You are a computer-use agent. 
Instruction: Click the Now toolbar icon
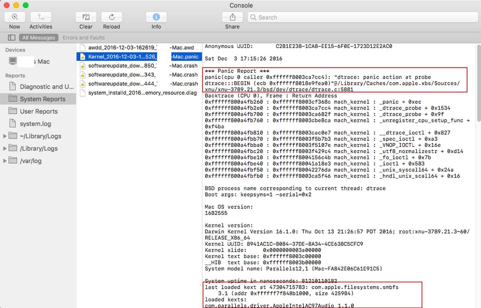click(15, 17)
